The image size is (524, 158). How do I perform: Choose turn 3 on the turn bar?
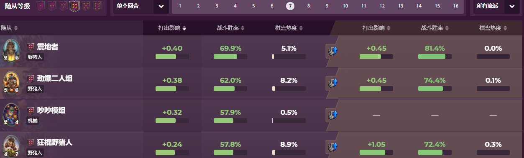coord(217,6)
